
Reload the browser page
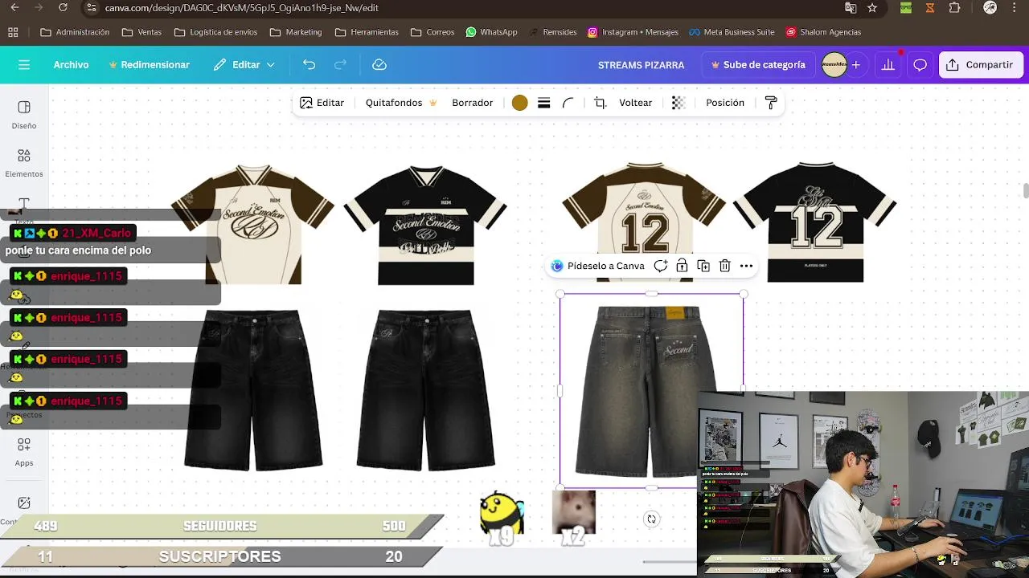(x=63, y=7)
